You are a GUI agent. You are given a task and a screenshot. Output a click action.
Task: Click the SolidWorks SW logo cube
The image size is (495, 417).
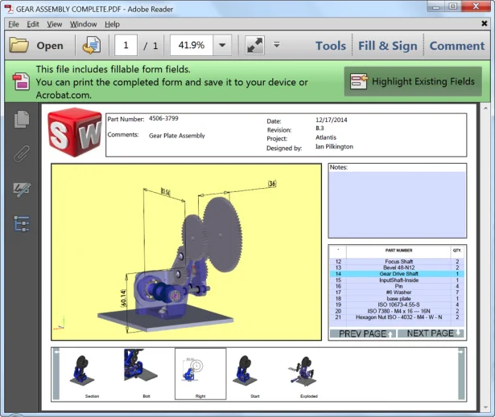coord(74,133)
